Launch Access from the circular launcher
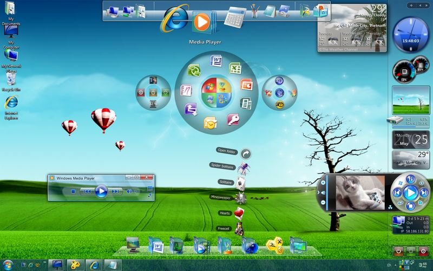 233,120
